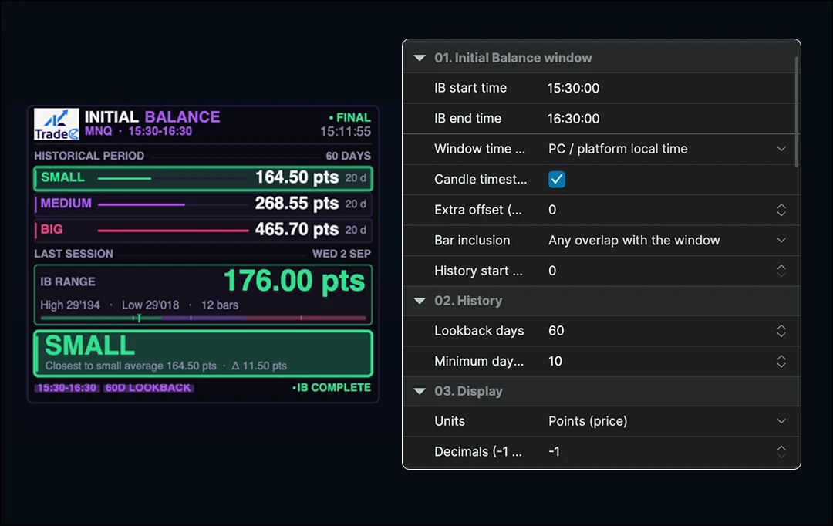This screenshot has height=526, width=833.
Task: Click the 12 bars label
Action: point(219,305)
